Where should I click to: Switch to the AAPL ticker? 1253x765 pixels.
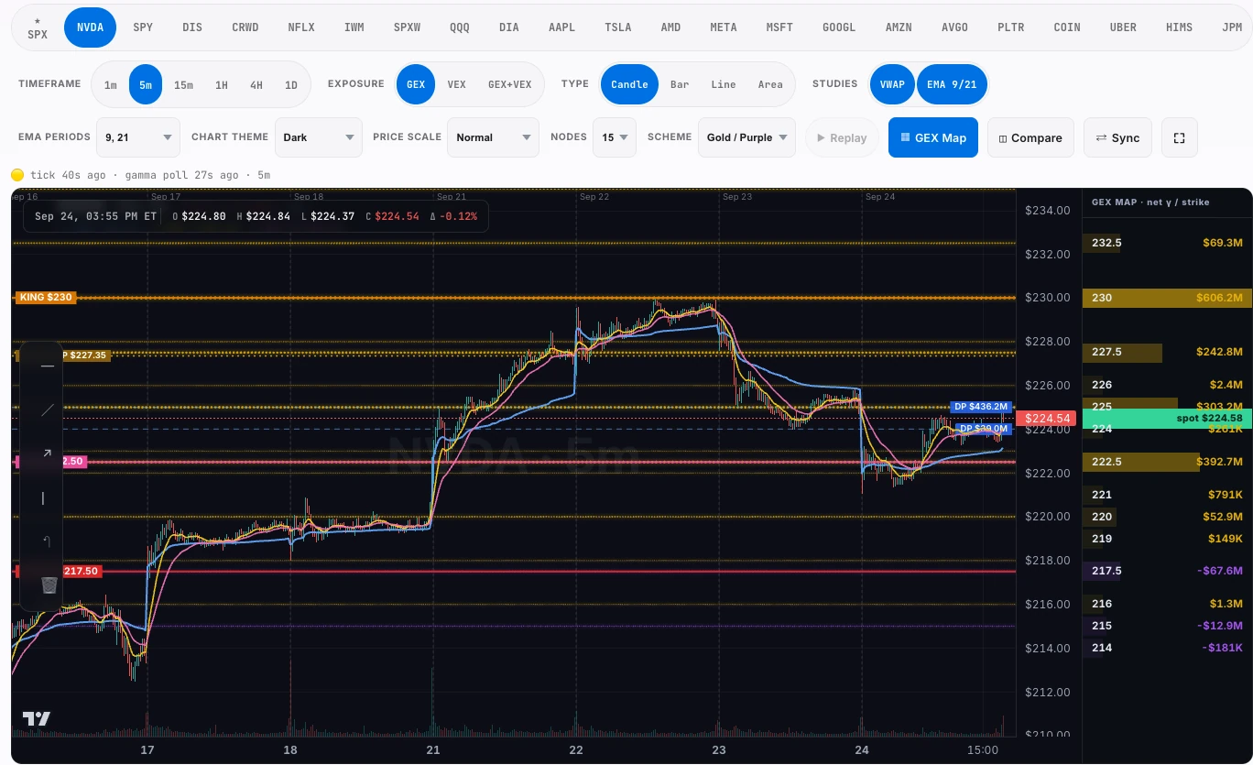(561, 27)
